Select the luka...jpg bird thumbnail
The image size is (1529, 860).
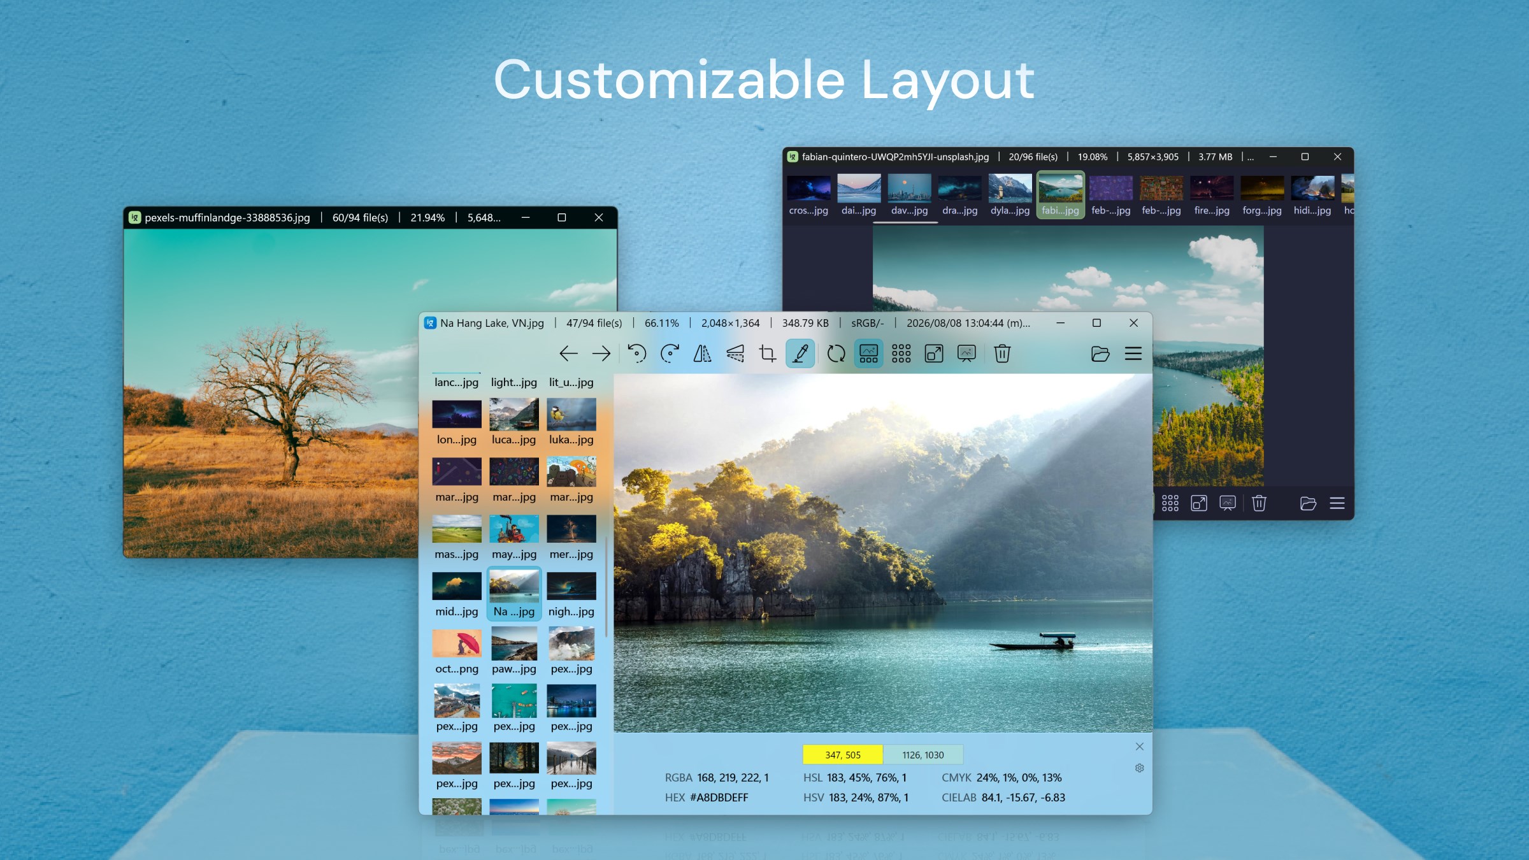click(x=571, y=422)
